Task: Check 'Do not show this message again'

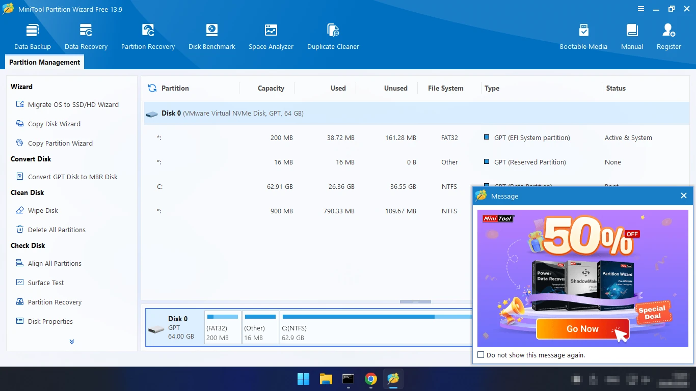Action: point(480,355)
